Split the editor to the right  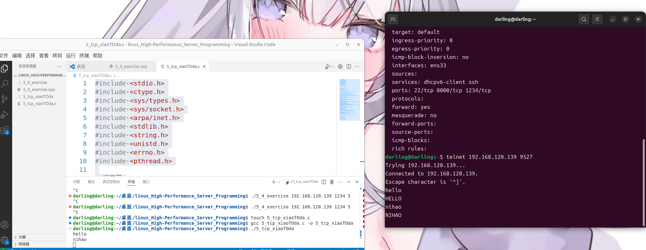pyautogui.click(x=349, y=67)
